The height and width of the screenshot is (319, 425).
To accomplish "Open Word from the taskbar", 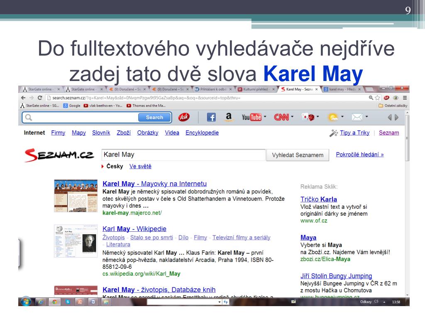I will point(93,302).
